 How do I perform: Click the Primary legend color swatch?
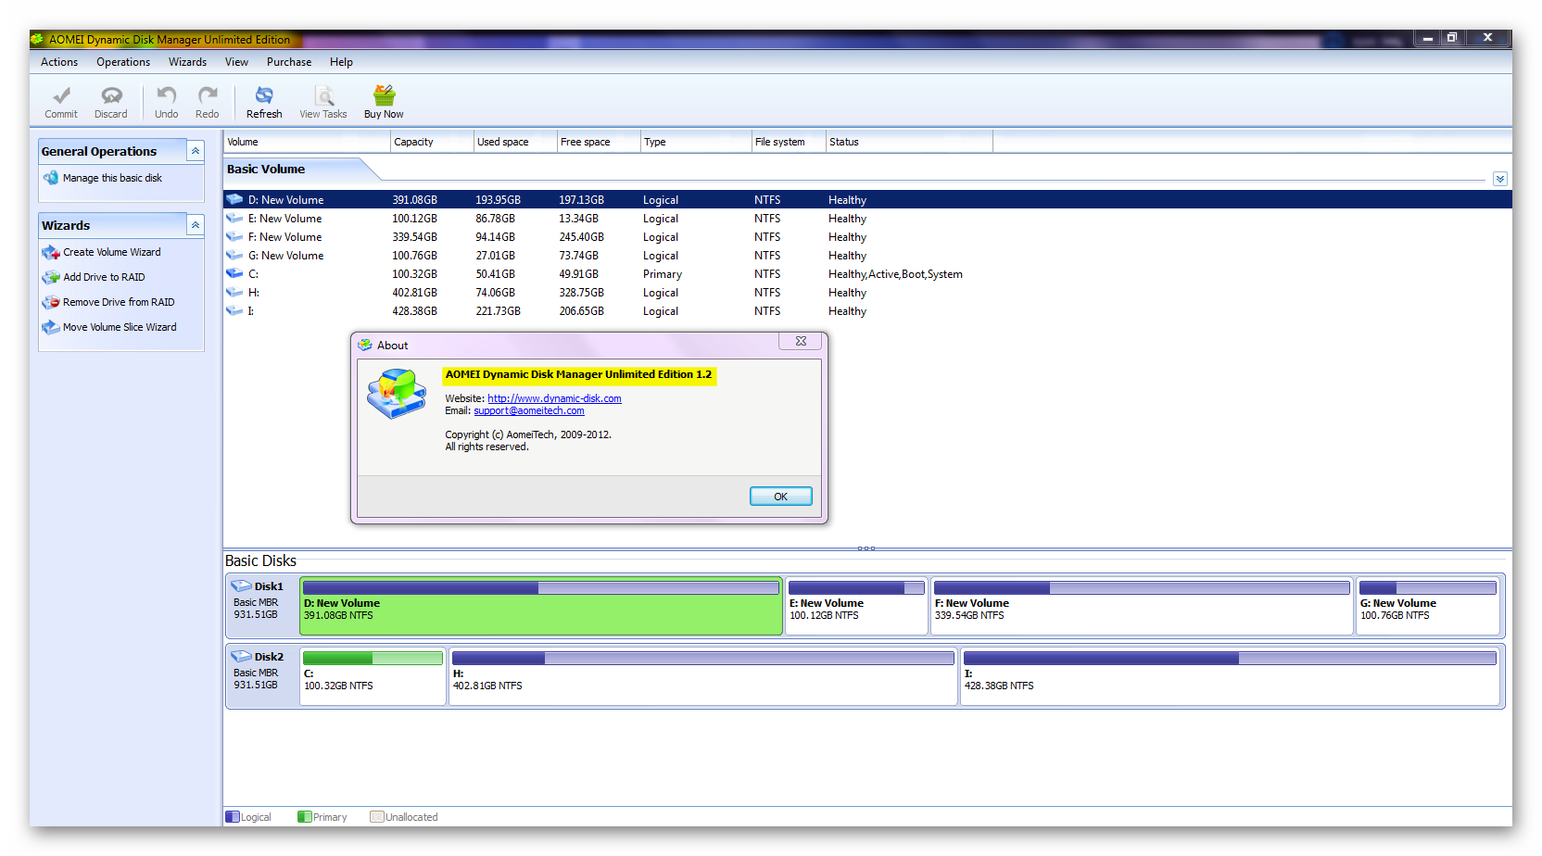point(304,817)
